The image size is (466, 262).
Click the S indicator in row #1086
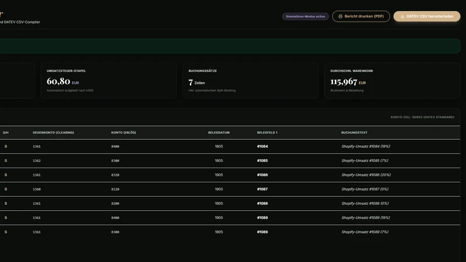click(6, 175)
